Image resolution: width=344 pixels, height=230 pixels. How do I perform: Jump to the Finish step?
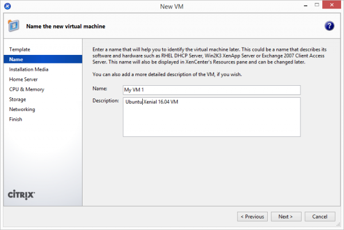tap(15, 120)
